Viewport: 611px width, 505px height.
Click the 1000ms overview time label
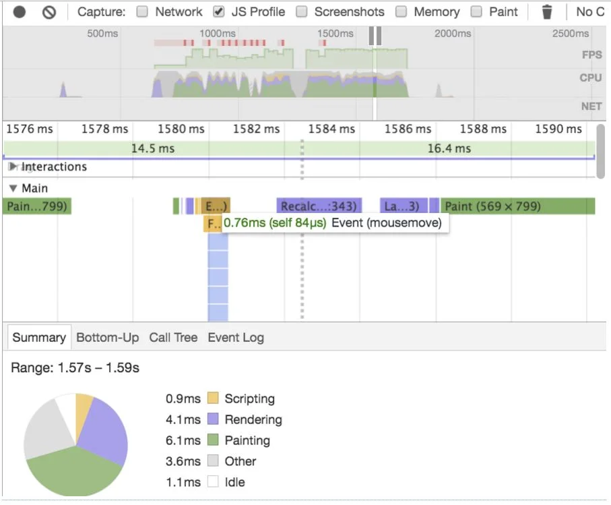(218, 34)
